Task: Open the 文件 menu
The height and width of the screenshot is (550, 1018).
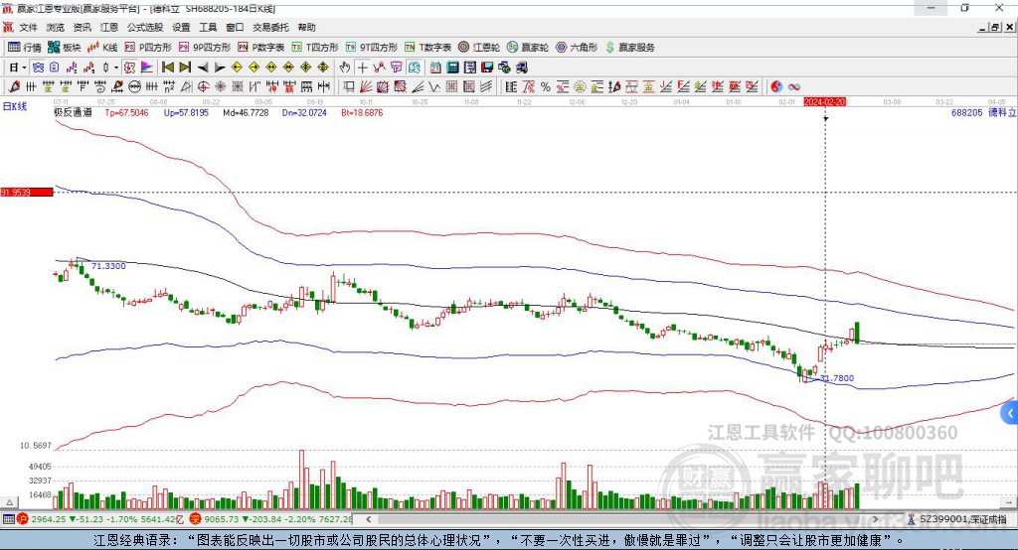Action: 29,27
